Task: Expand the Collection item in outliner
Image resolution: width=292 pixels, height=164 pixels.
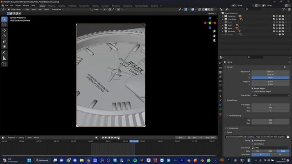Action: [223, 16]
